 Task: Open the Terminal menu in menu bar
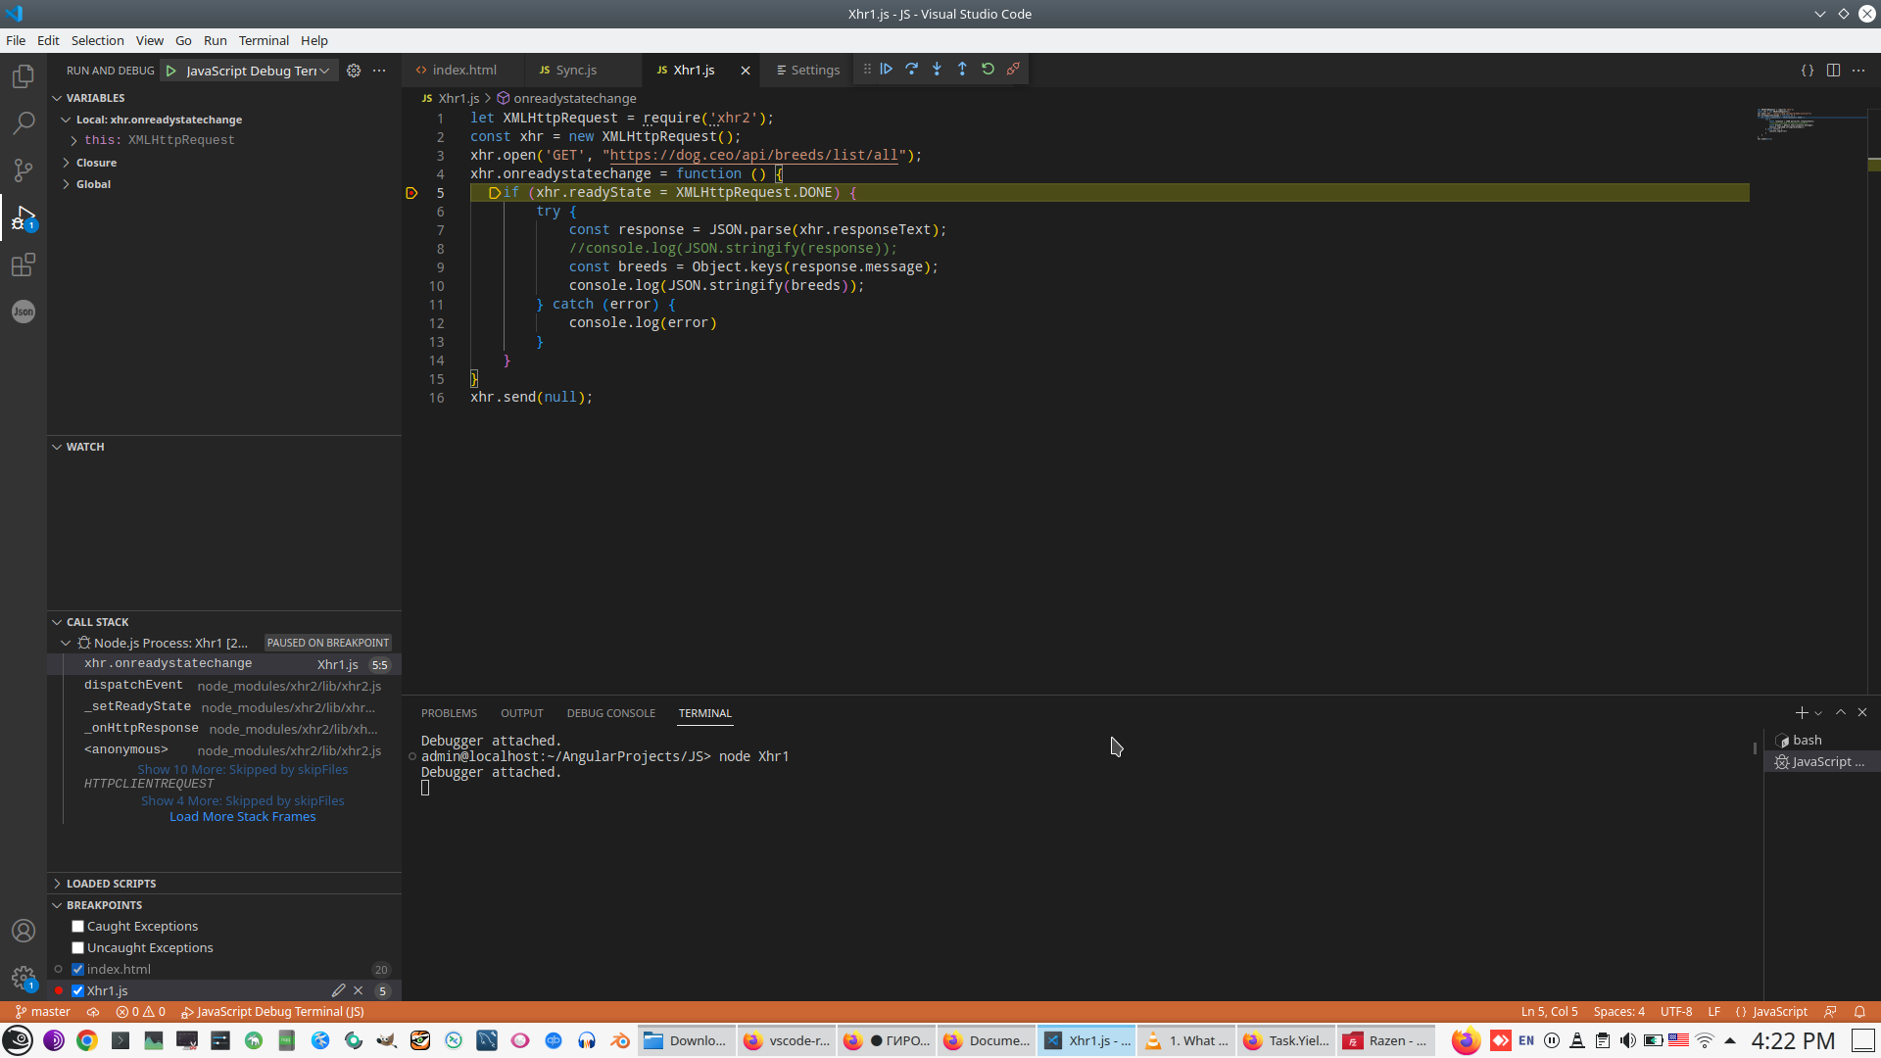264,40
